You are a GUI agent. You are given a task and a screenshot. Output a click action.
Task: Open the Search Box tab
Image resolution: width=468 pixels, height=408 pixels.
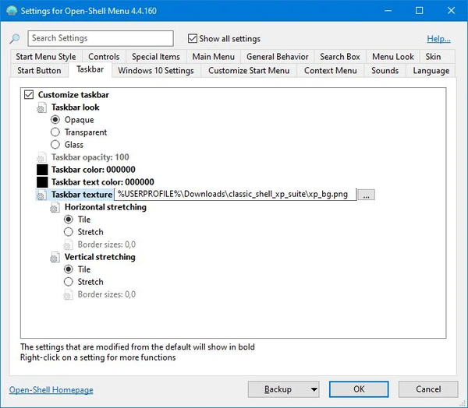[x=340, y=57]
